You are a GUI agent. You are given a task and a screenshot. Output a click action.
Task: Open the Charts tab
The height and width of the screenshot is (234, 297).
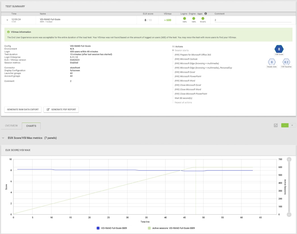pos(31,126)
